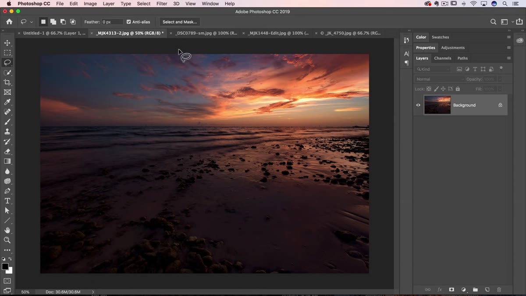526x296 pixels.
Task: Click the Feather input field
Action: coord(113,22)
